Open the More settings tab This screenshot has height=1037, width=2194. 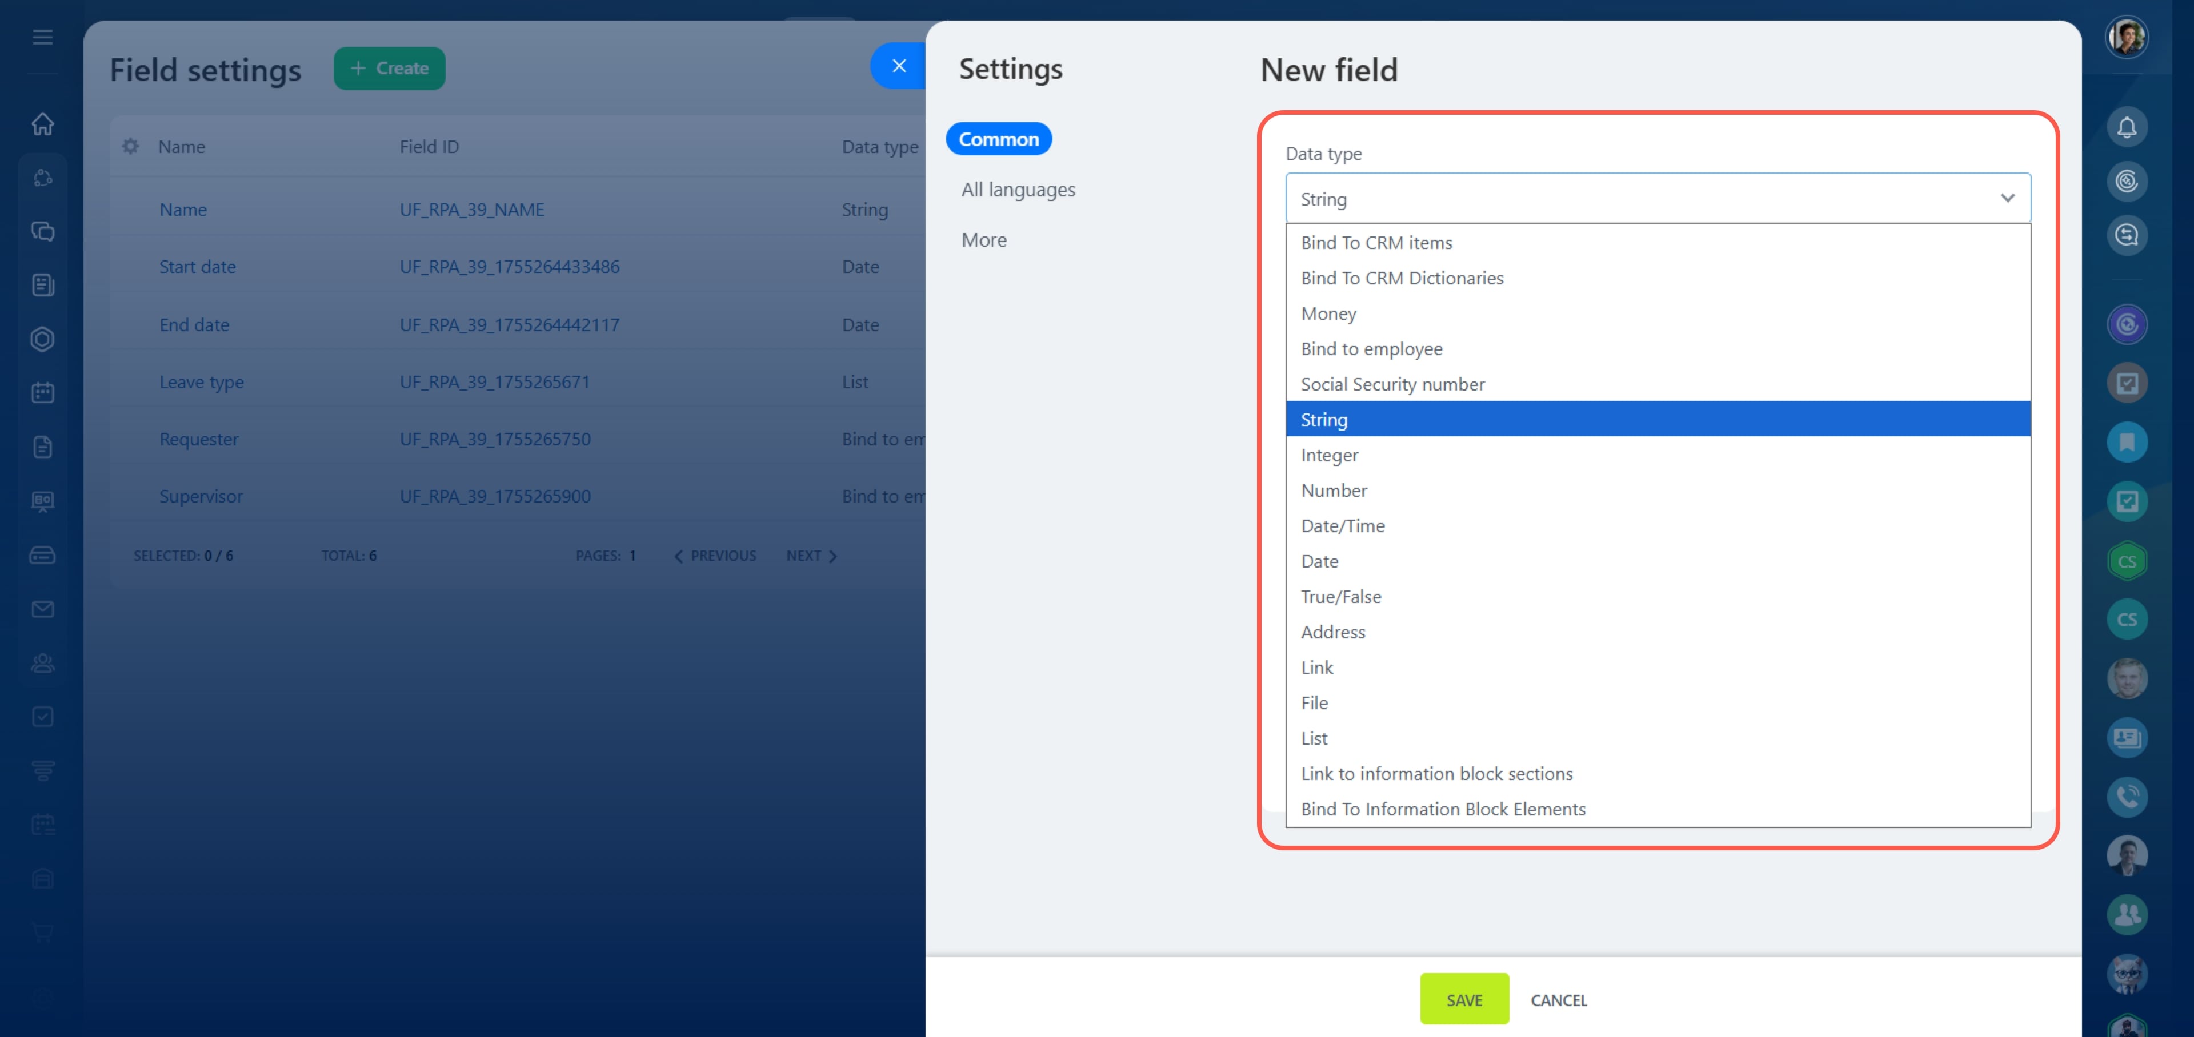(984, 240)
